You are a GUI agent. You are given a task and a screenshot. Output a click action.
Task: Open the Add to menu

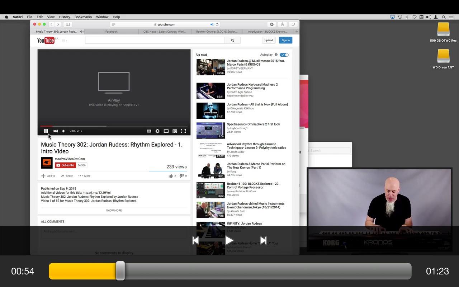click(48, 176)
